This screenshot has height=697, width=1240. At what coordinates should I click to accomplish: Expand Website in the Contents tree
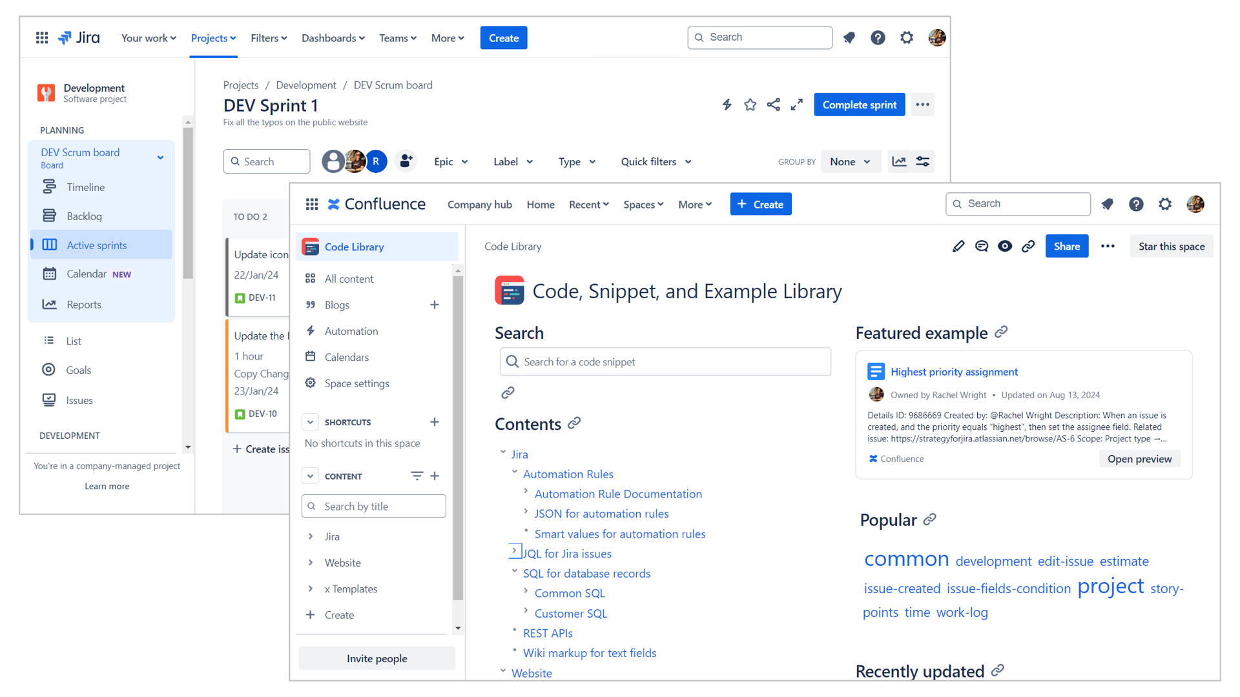point(503,672)
